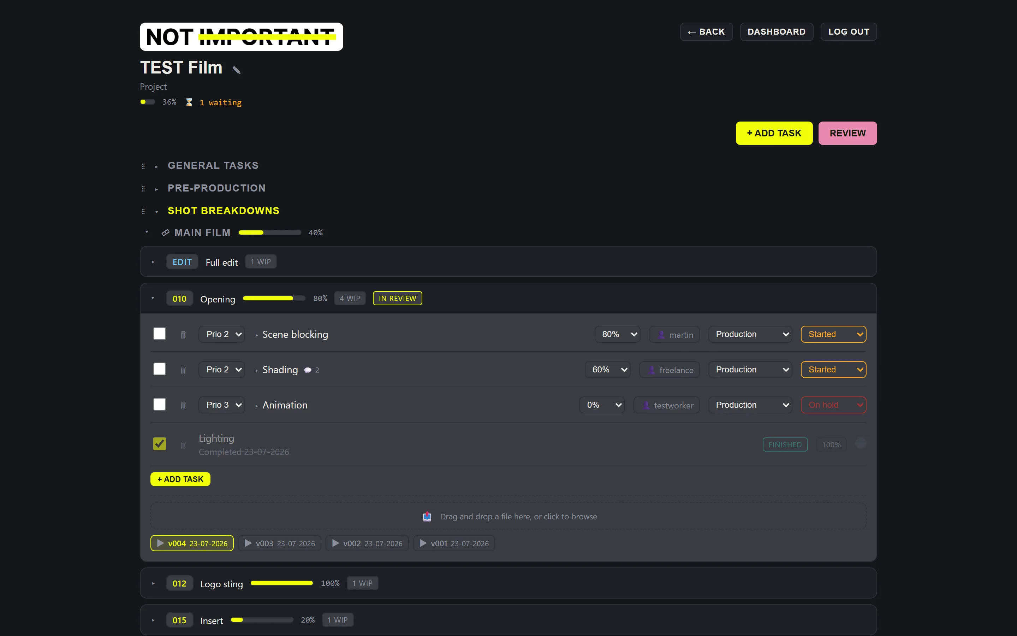The width and height of the screenshot is (1017, 636).
Task: Click the round avatar on Lighting row
Action: pyautogui.click(x=861, y=443)
